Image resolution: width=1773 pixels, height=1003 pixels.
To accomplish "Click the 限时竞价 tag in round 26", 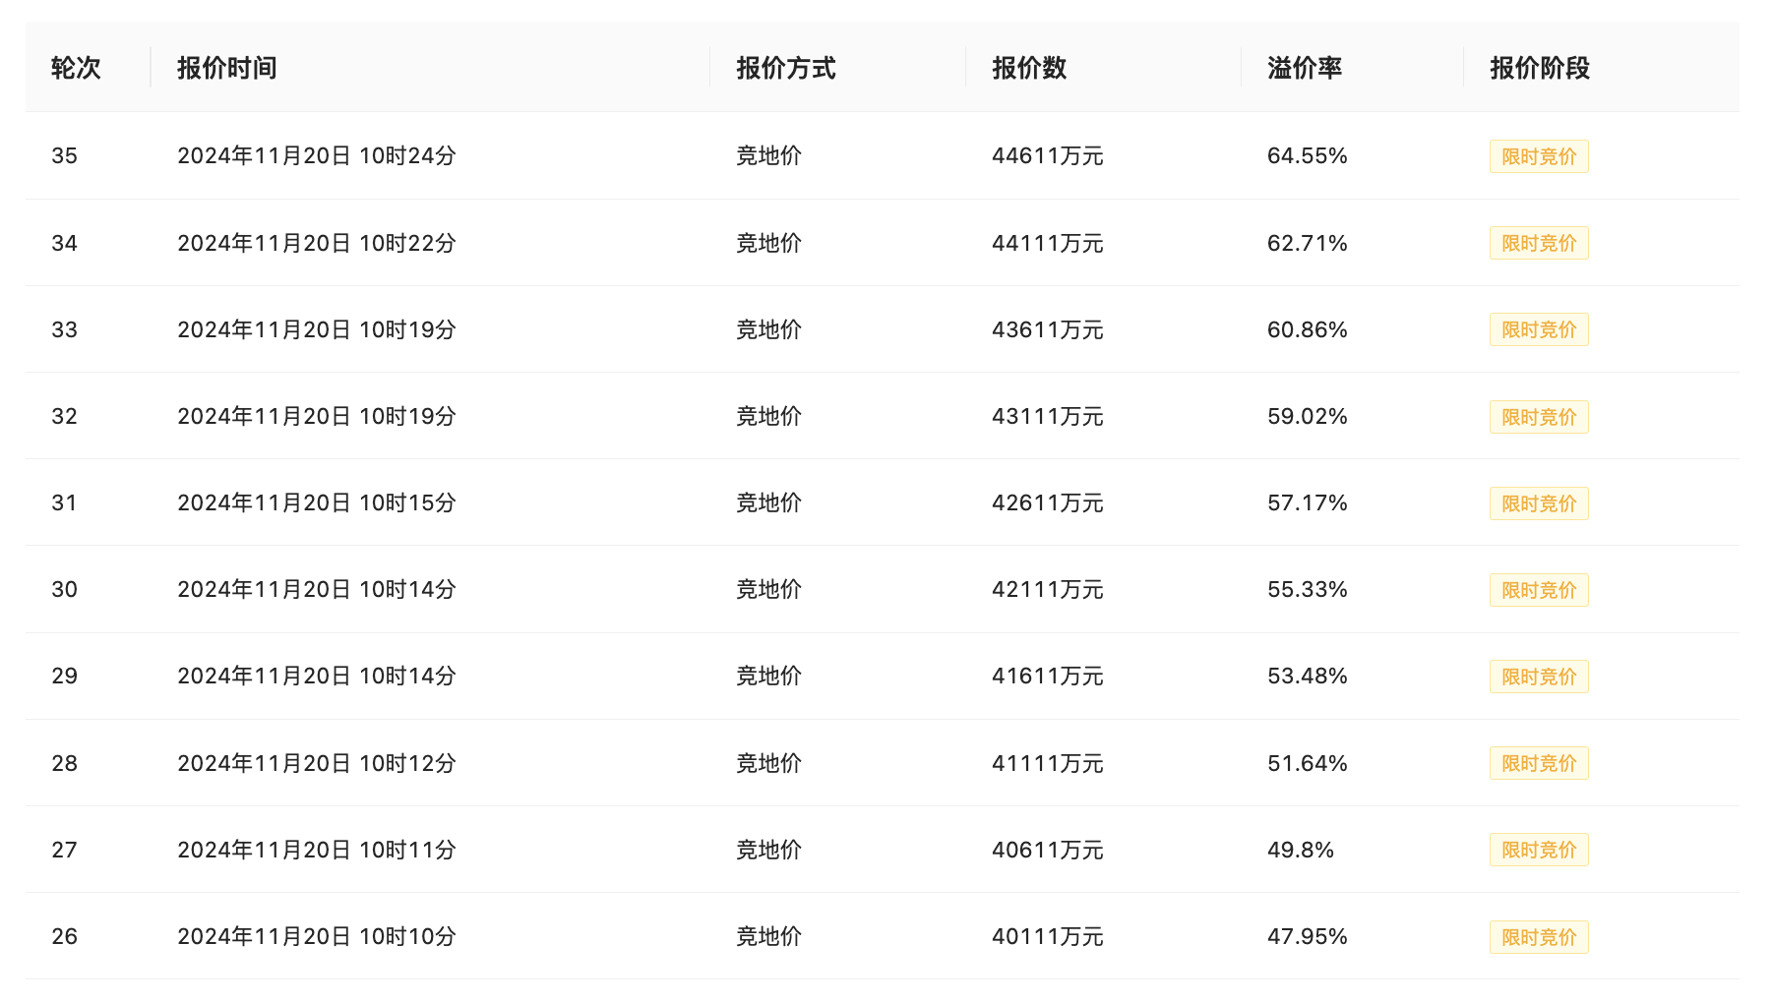I will tap(1539, 937).
